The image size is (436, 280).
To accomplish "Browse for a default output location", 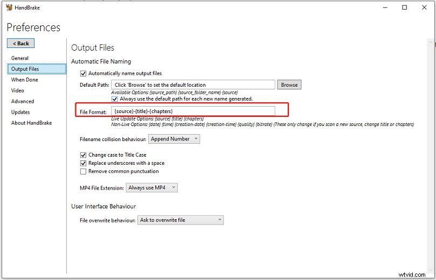I will [289, 85].
